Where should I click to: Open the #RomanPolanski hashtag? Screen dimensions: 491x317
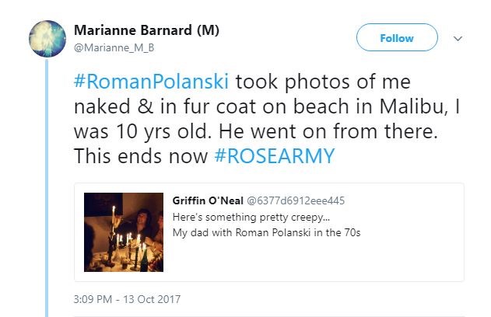click(152, 82)
